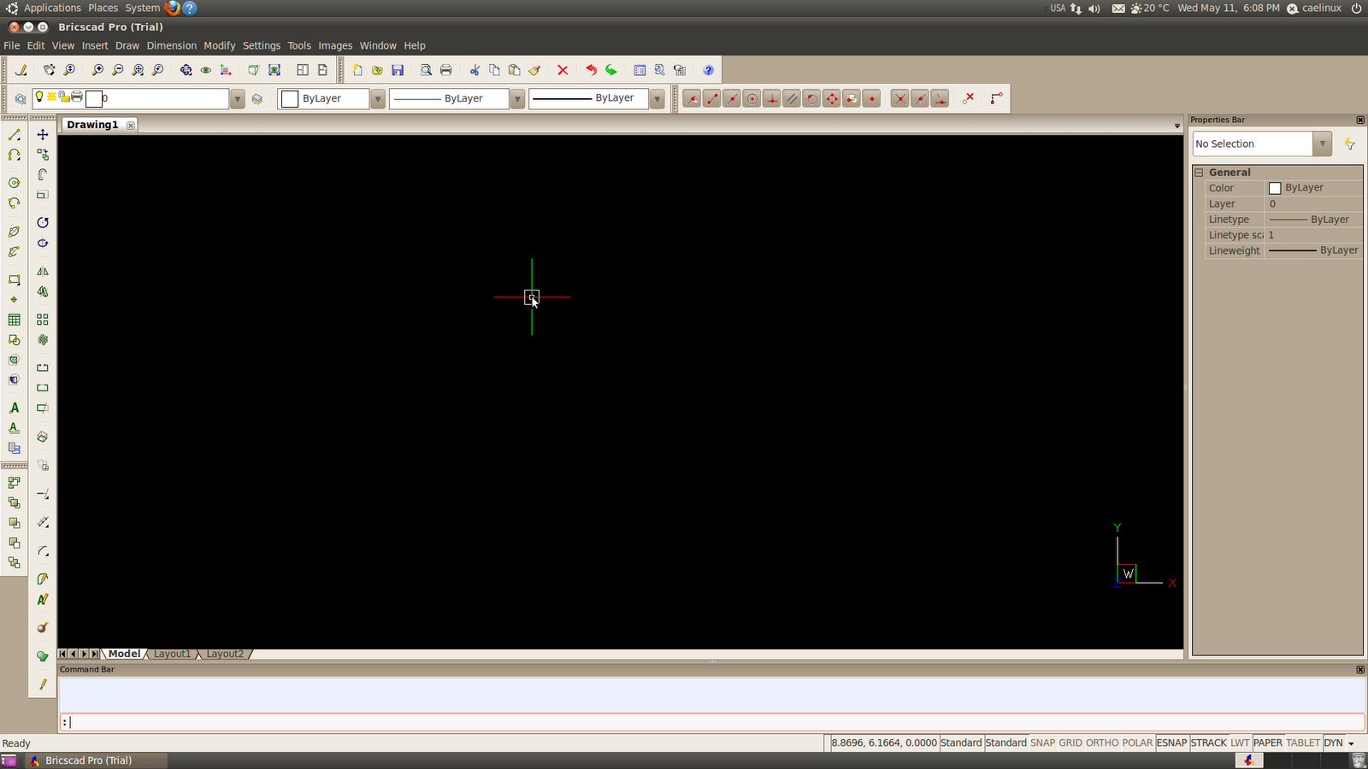Open the layer selector dropdown arrow
The height and width of the screenshot is (769, 1368).
point(237,99)
